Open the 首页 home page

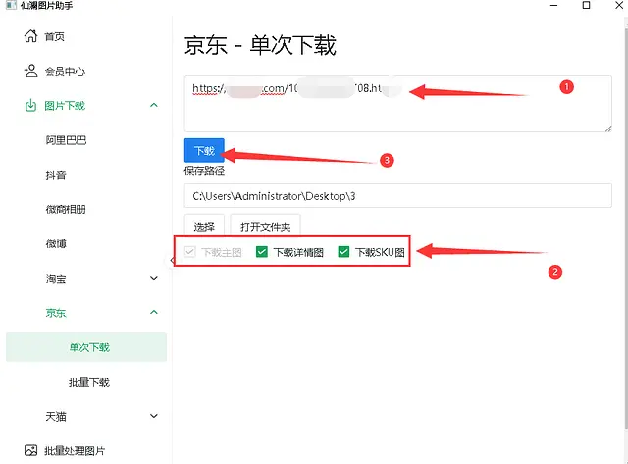click(x=55, y=37)
